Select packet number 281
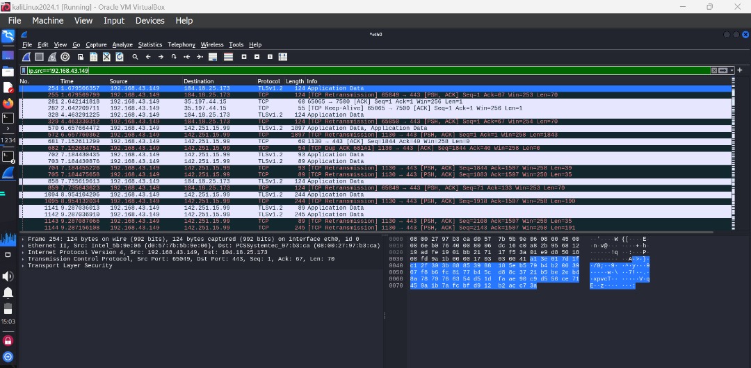 coord(375,101)
